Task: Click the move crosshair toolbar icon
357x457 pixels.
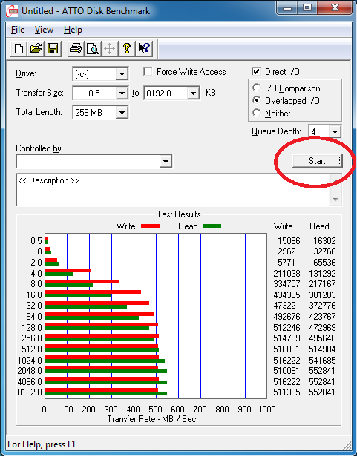Action: [x=109, y=48]
